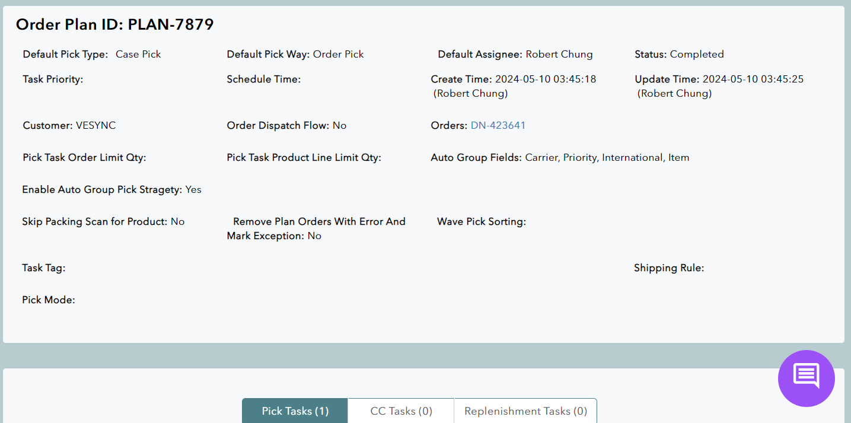Open the purple chat support bubble
Screen dimensions: 851x423
coord(806,378)
